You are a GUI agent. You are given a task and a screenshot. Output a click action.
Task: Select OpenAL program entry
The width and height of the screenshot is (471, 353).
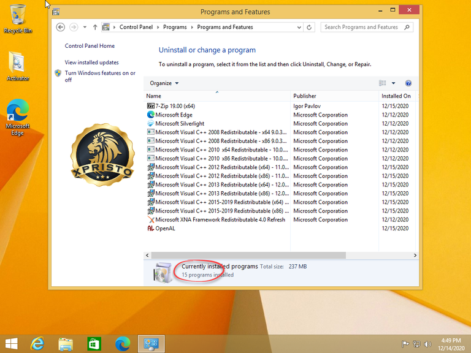pyautogui.click(x=281, y=228)
